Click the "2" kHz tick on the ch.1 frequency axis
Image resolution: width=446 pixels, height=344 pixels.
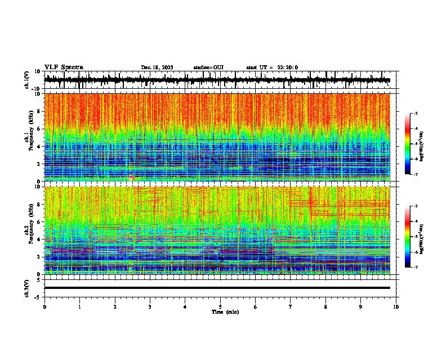pyautogui.click(x=39, y=164)
